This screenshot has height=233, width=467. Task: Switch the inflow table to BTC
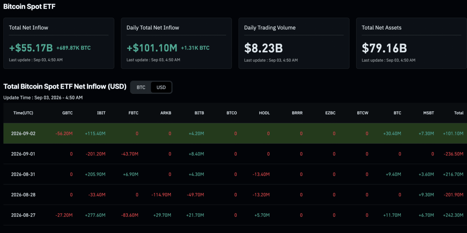[x=141, y=87]
